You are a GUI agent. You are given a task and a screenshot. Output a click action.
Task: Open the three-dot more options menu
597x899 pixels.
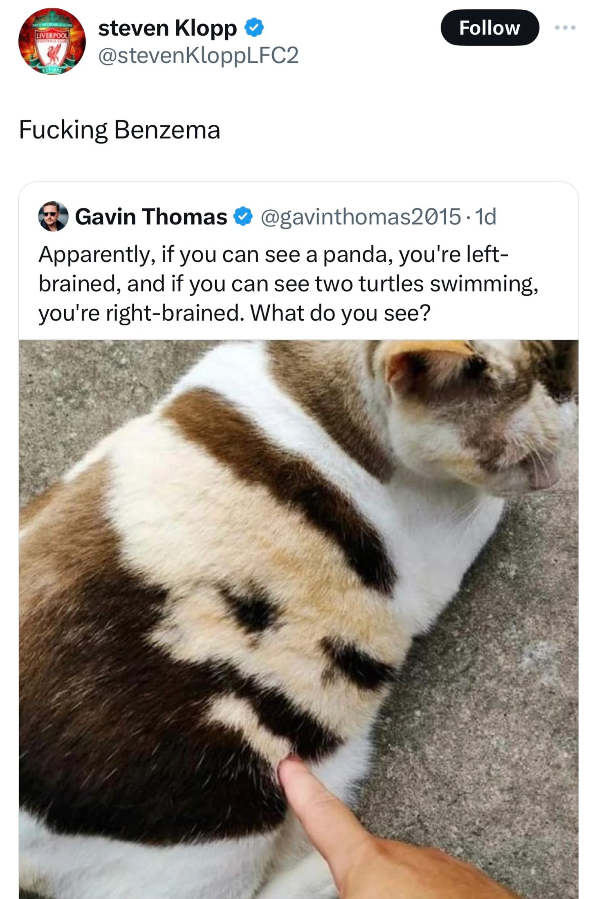(x=565, y=27)
